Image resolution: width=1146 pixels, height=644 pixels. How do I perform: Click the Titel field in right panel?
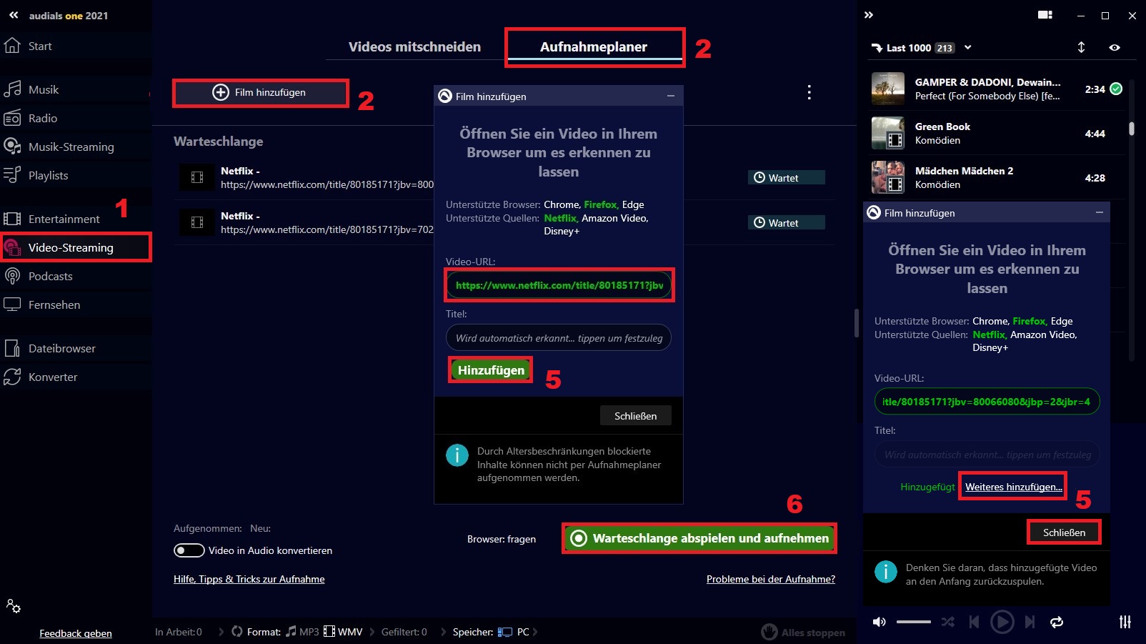pos(987,454)
